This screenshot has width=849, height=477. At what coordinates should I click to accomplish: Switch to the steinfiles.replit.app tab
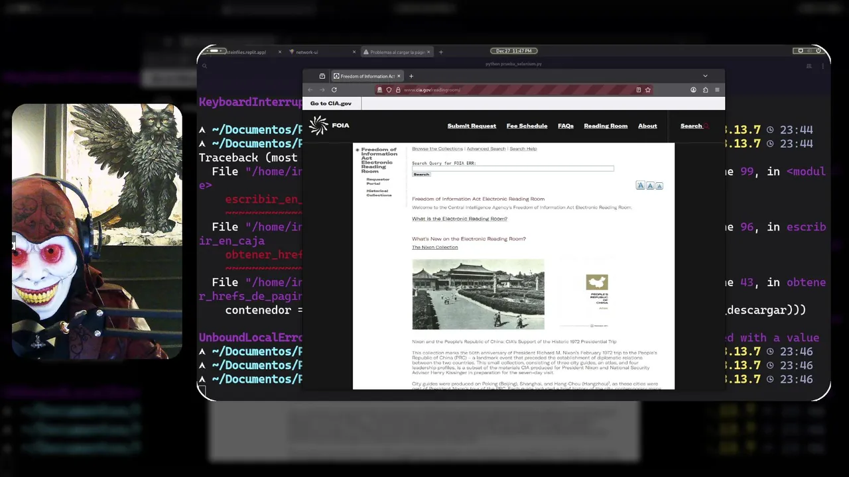point(245,52)
